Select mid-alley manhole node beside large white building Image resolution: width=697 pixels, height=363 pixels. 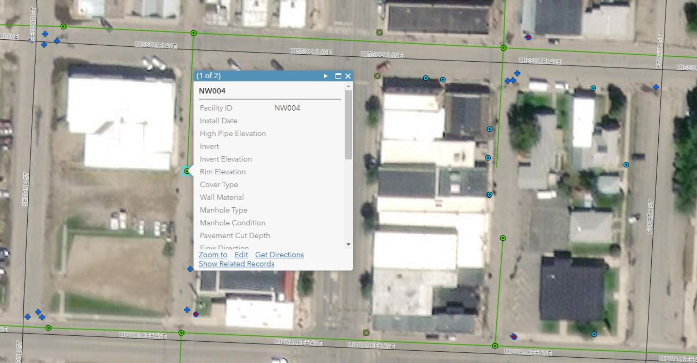(x=503, y=238)
